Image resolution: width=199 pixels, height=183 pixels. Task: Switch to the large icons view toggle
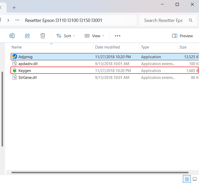(195, 179)
